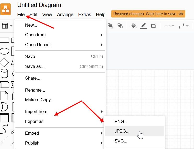Choose JPEG... from the export submenu
Screen dimensions: 194x149
click(x=122, y=131)
